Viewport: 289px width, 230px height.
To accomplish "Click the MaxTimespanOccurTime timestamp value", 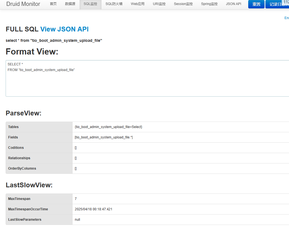I will [94, 209].
